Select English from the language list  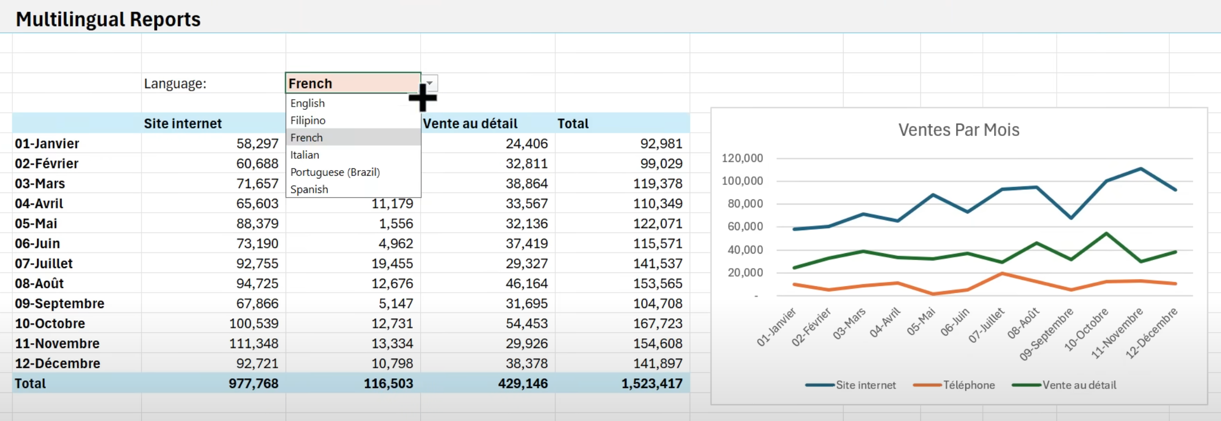(x=308, y=103)
